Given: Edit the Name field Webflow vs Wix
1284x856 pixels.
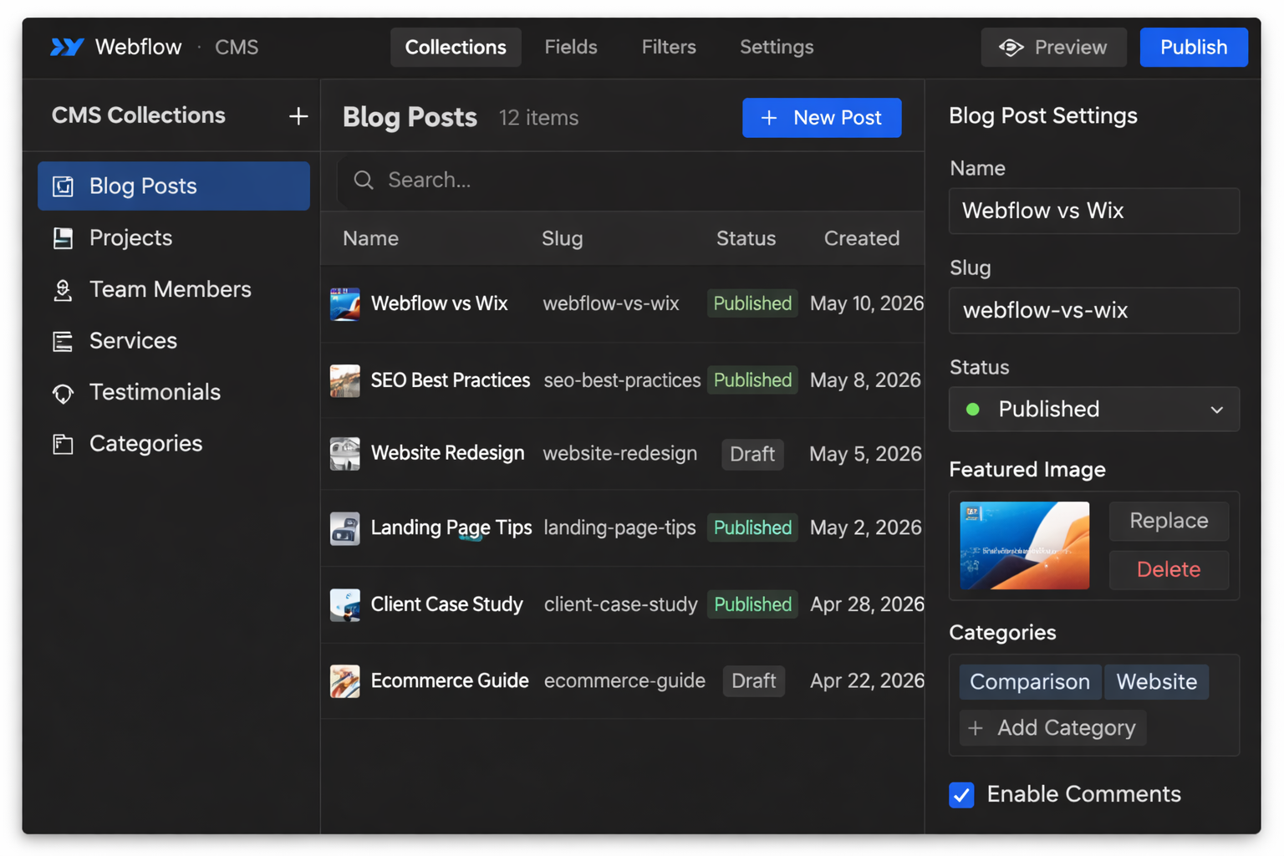Looking at the screenshot, I should coord(1093,211).
